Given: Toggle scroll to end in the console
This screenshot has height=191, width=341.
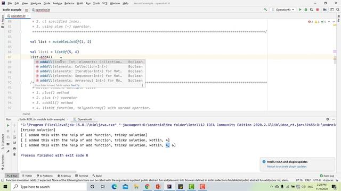Looking at the screenshot, I should [14, 143].
